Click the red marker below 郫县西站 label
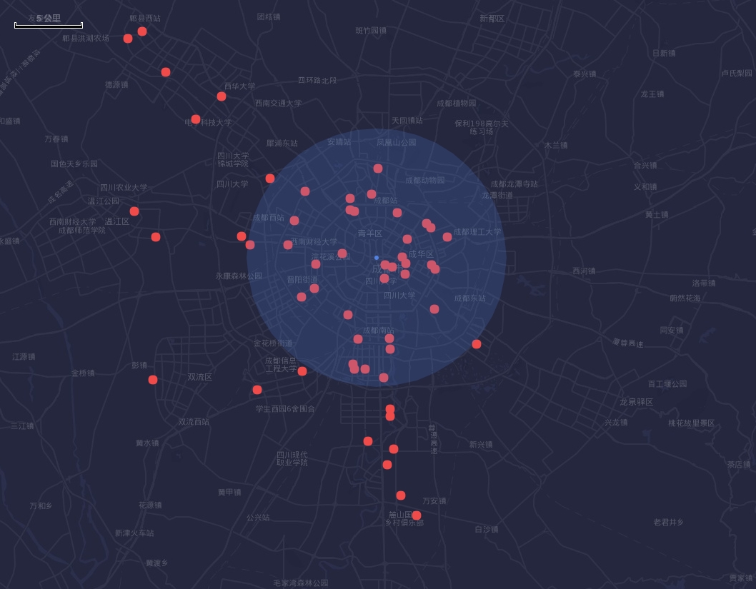The image size is (756, 589). [142, 31]
